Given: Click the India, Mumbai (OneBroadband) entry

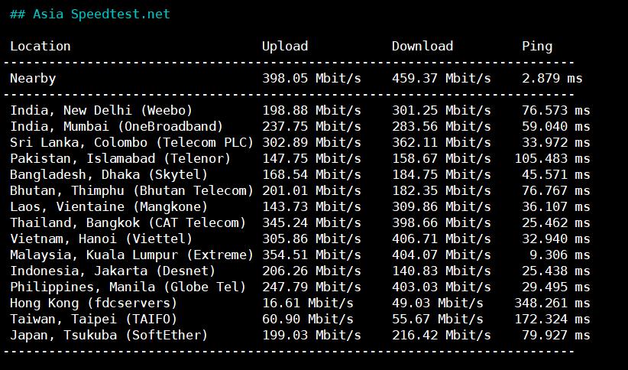Looking at the screenshot, I should 116,126.
